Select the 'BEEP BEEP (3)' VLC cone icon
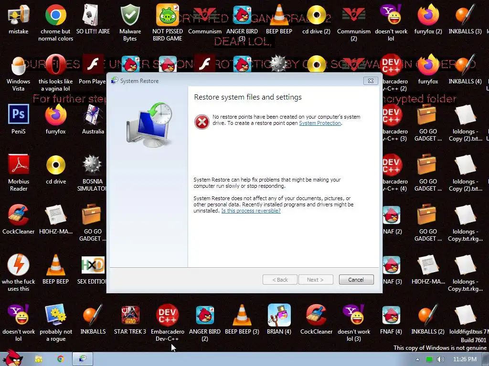The image size is (489, 366). (242, 319)
